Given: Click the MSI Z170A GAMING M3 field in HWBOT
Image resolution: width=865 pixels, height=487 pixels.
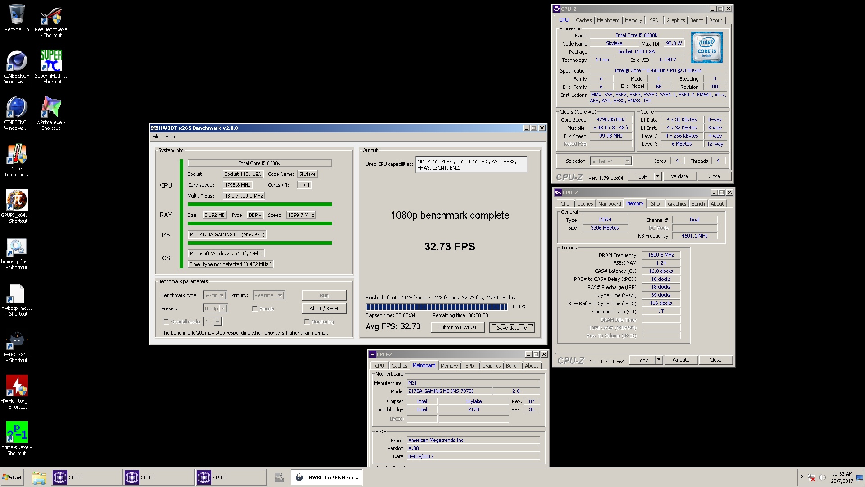Looking at the screenshot, I should pyautogui.click(x=227, y=234).
